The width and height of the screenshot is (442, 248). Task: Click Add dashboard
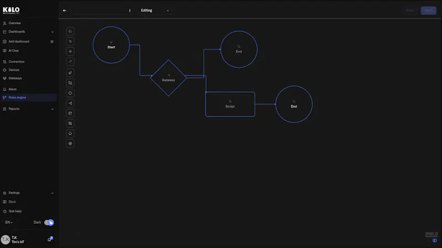19,42
